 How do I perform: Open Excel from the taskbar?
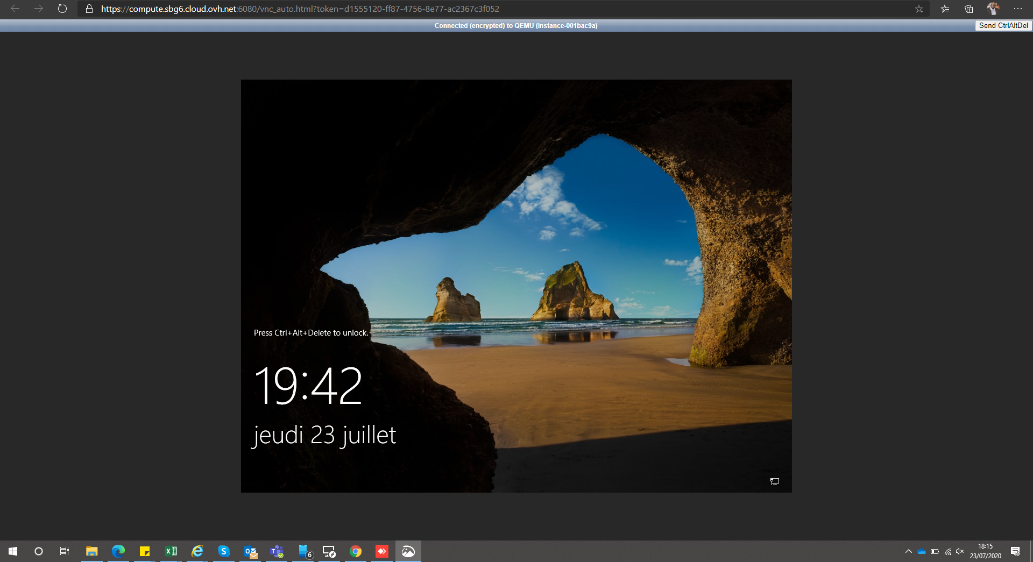coord(171,551)
